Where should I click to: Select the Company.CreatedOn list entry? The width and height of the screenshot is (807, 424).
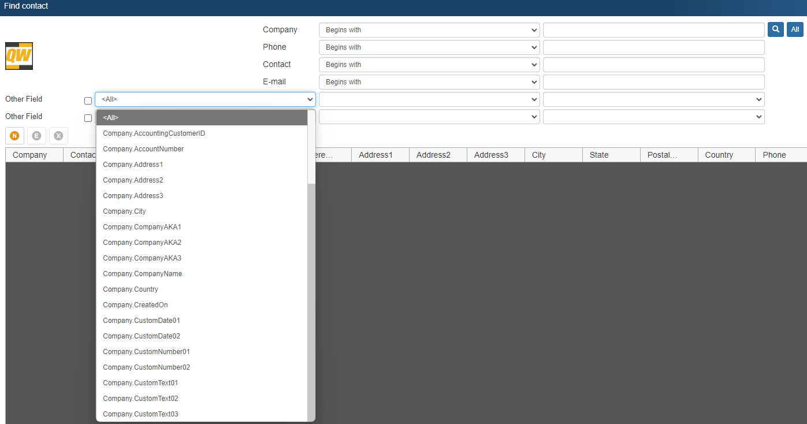click(135, 305)
